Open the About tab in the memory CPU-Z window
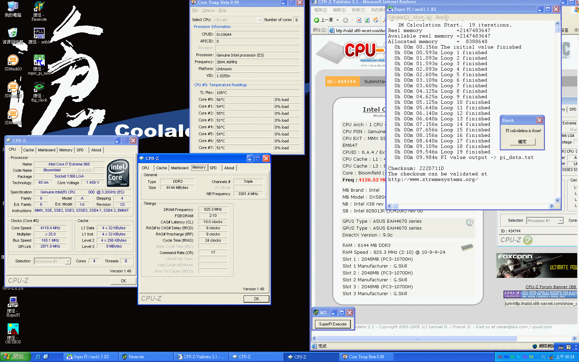Viewport: 579px width, 362px height. (229, 168)
